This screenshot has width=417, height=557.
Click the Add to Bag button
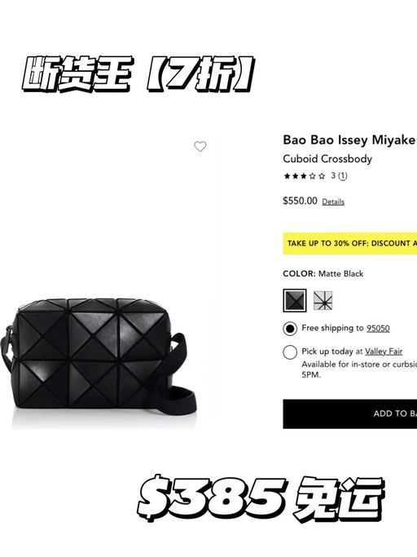click(x=350, y=413)
